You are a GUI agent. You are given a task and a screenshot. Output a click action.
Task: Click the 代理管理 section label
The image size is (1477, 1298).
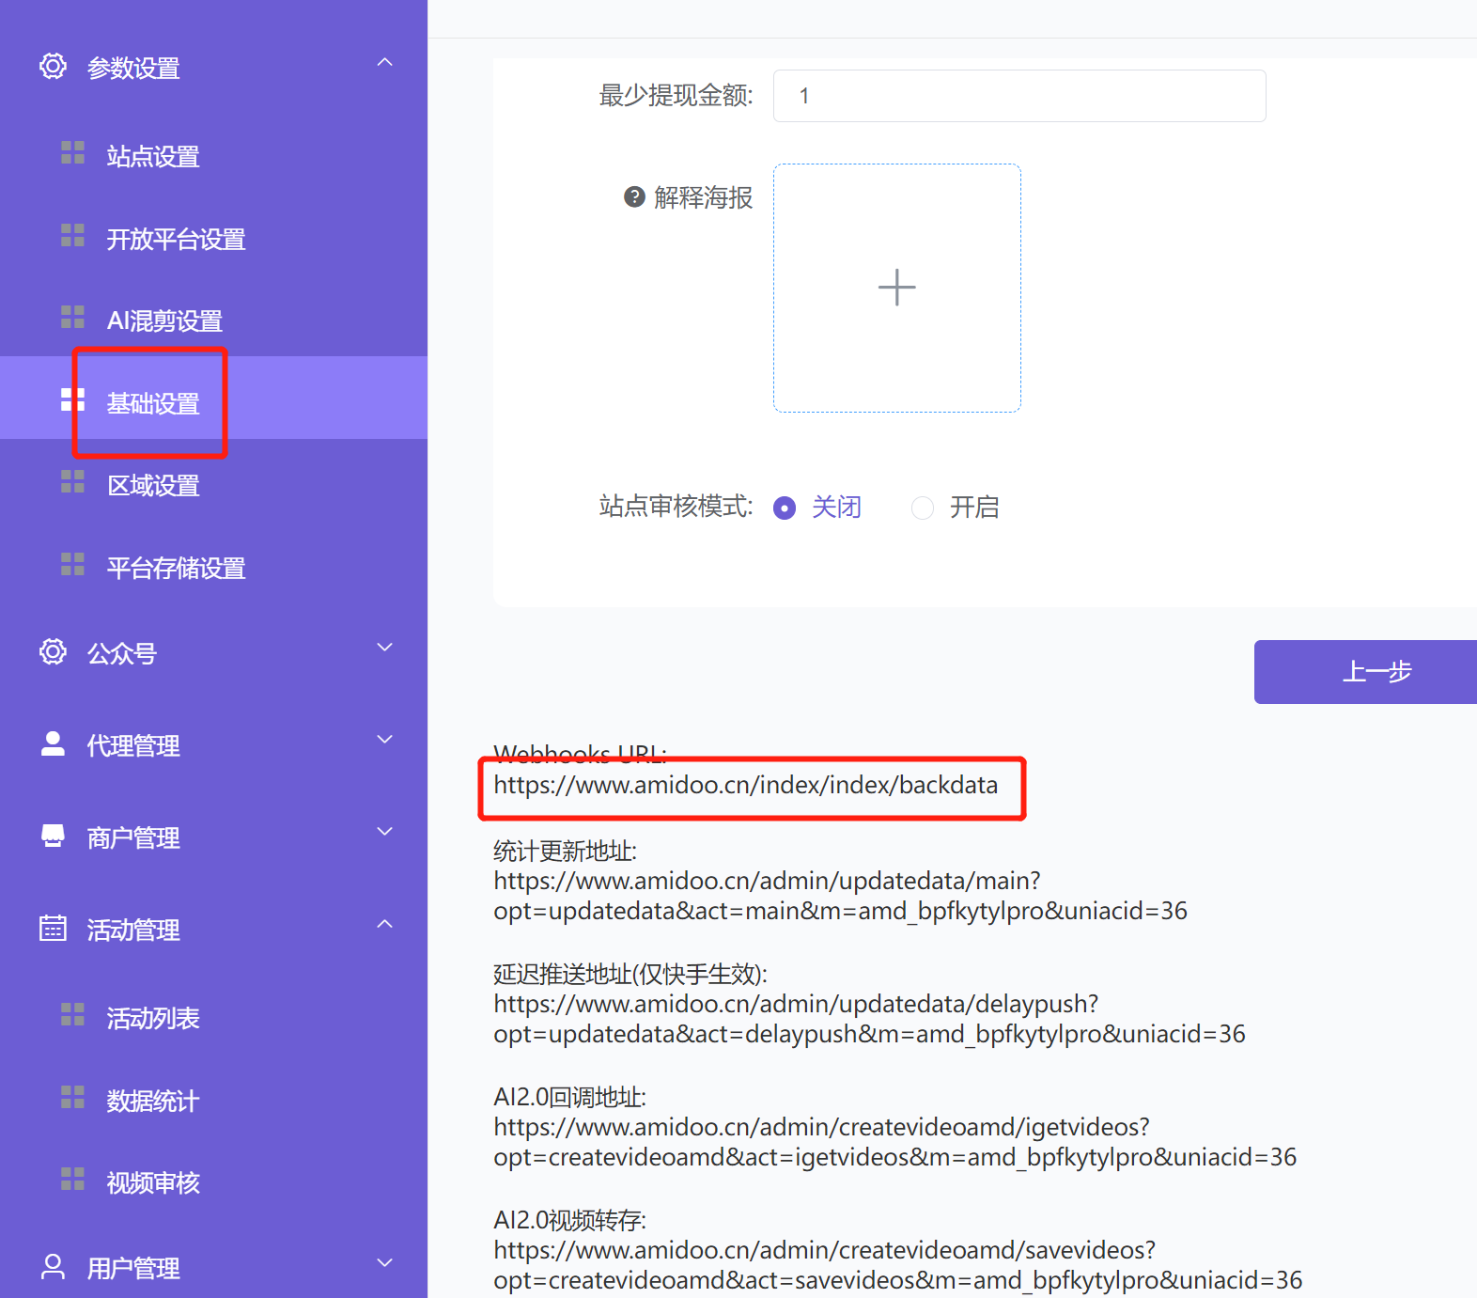[133, 745]
